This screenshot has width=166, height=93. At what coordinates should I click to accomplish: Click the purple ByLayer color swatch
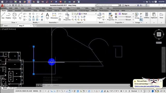pos(120,14)
